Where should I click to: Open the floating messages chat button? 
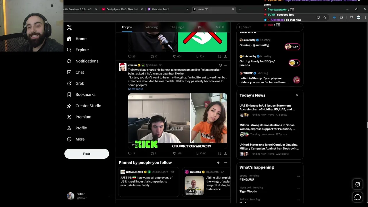[358, 197]
